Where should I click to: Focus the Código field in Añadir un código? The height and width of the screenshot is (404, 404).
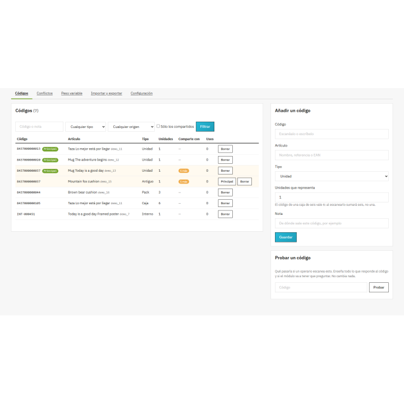tap(332, 134)
